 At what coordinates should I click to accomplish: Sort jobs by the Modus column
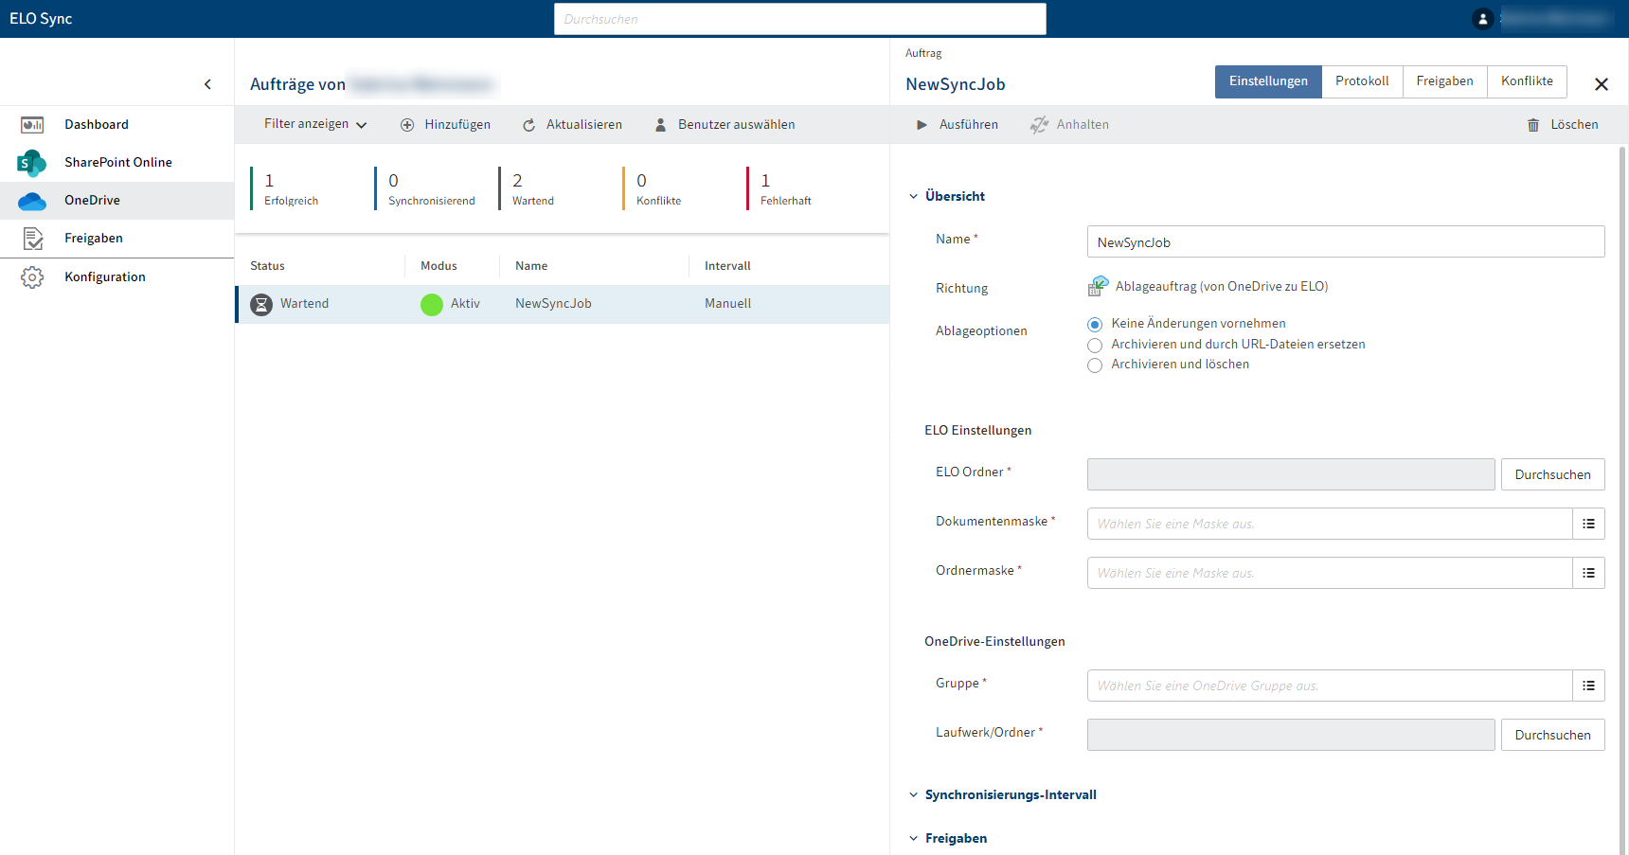tap(439, 266)
